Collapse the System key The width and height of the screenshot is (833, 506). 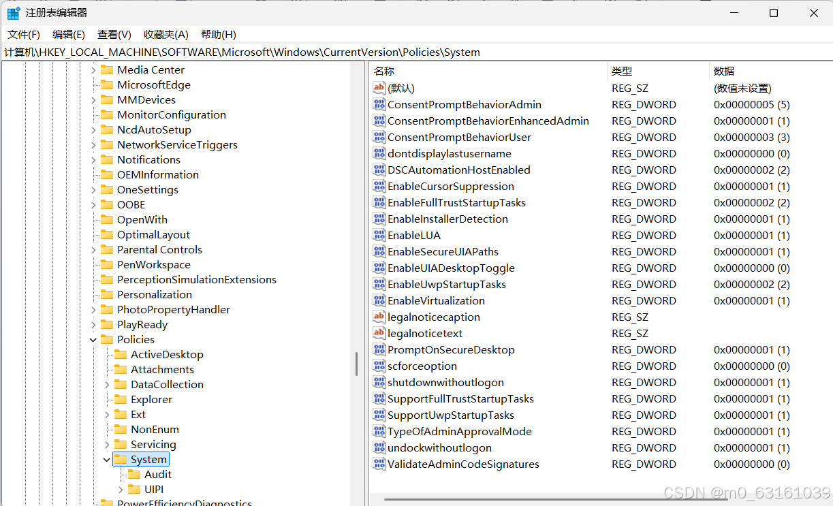click(107, 459)
